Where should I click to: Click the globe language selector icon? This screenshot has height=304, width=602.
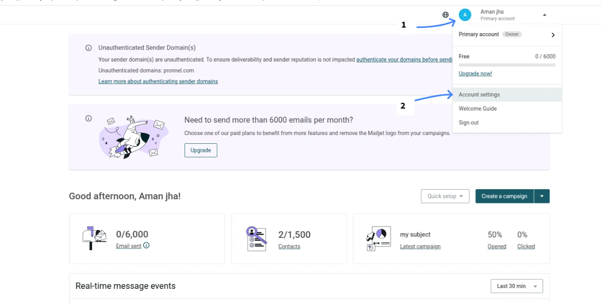coord(445,14)
